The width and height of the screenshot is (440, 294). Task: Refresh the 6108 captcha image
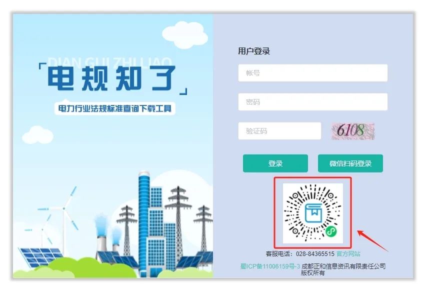353,131
